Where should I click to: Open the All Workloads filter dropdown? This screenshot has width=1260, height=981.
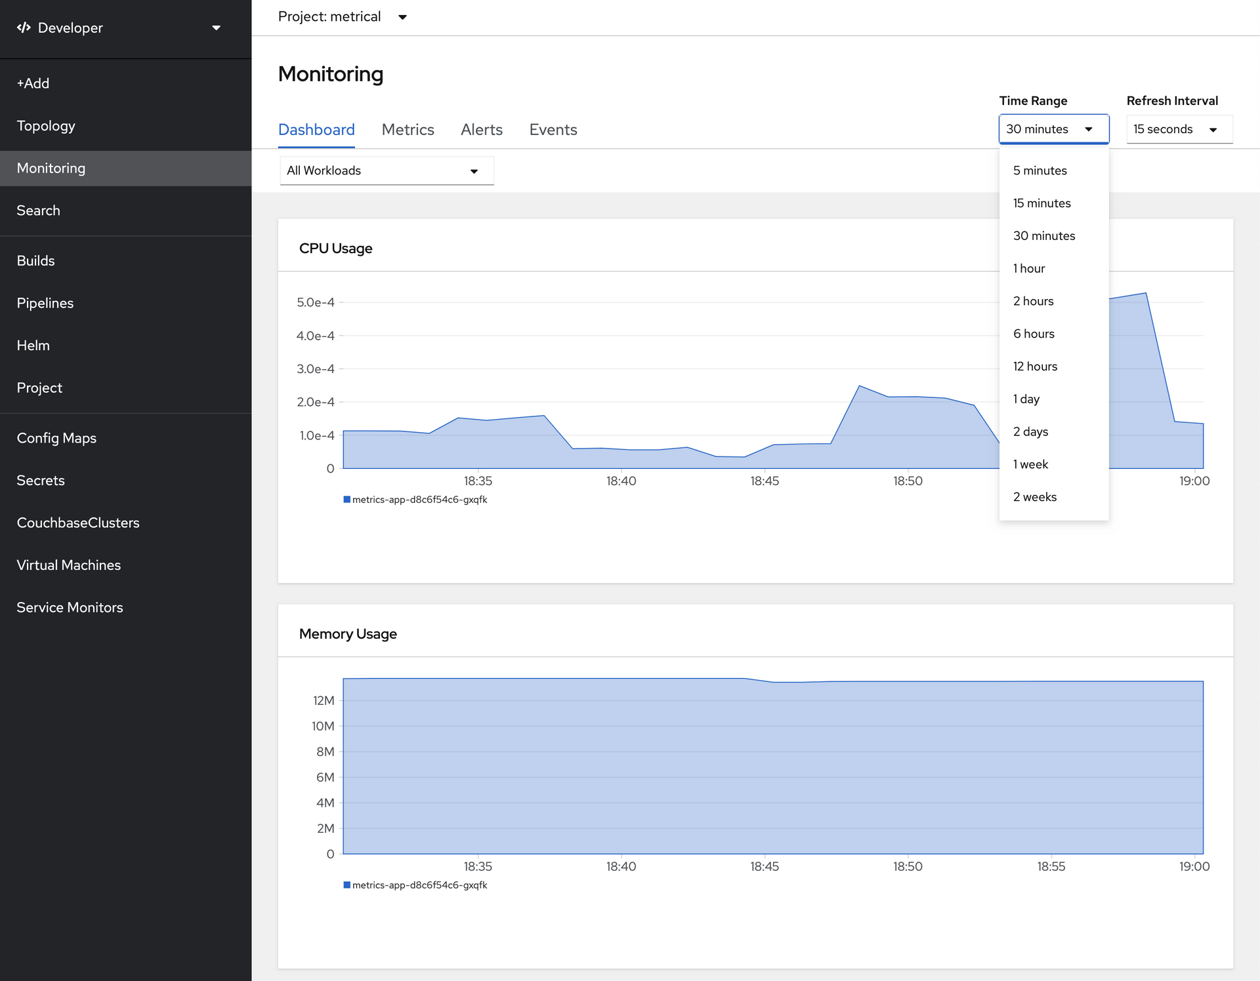click(x=387, y=171)
